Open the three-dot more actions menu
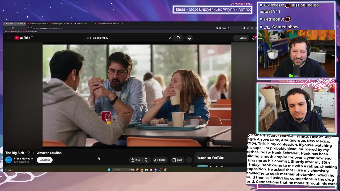This screenshot has height=191, width=340. 189,160
